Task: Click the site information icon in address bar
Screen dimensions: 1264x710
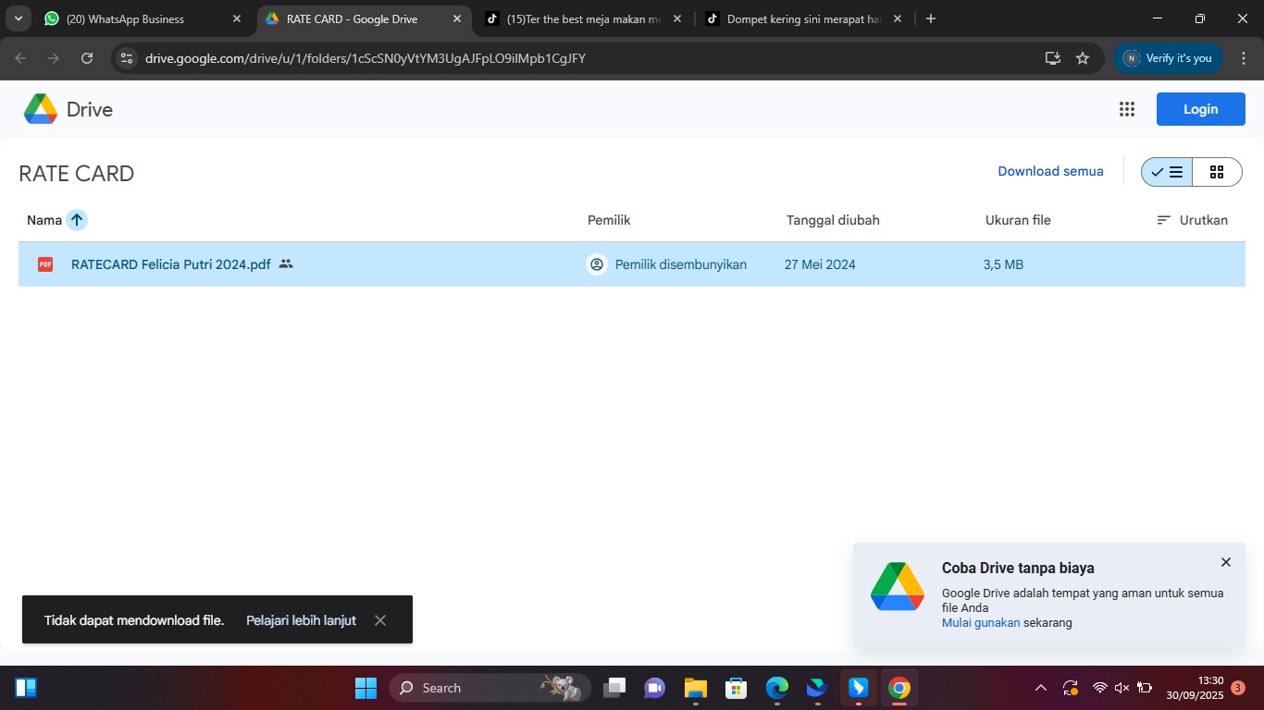Action: (x=127, y=58)
